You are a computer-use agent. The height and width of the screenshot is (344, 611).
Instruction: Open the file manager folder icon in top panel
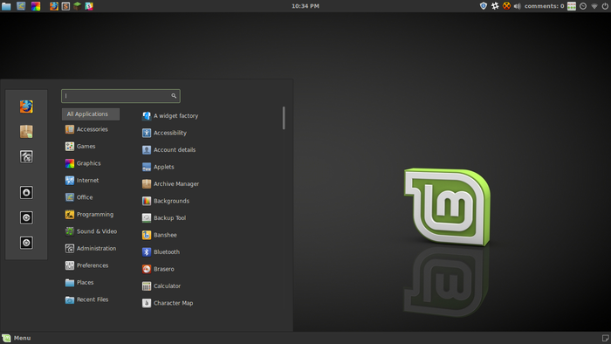coord(6,6)
